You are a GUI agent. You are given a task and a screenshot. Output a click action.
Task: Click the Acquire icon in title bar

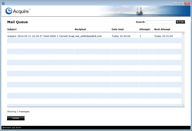(x=3, y=3)
